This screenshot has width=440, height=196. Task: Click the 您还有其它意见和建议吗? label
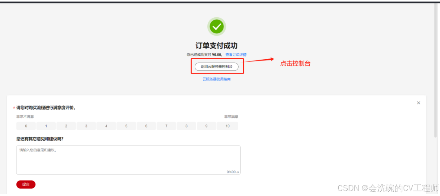pyautogui.click(x=40, y=139)
